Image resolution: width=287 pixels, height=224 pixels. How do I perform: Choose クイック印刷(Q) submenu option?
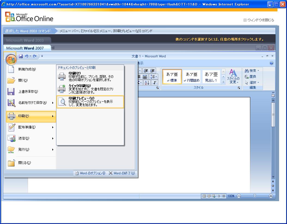90,89
